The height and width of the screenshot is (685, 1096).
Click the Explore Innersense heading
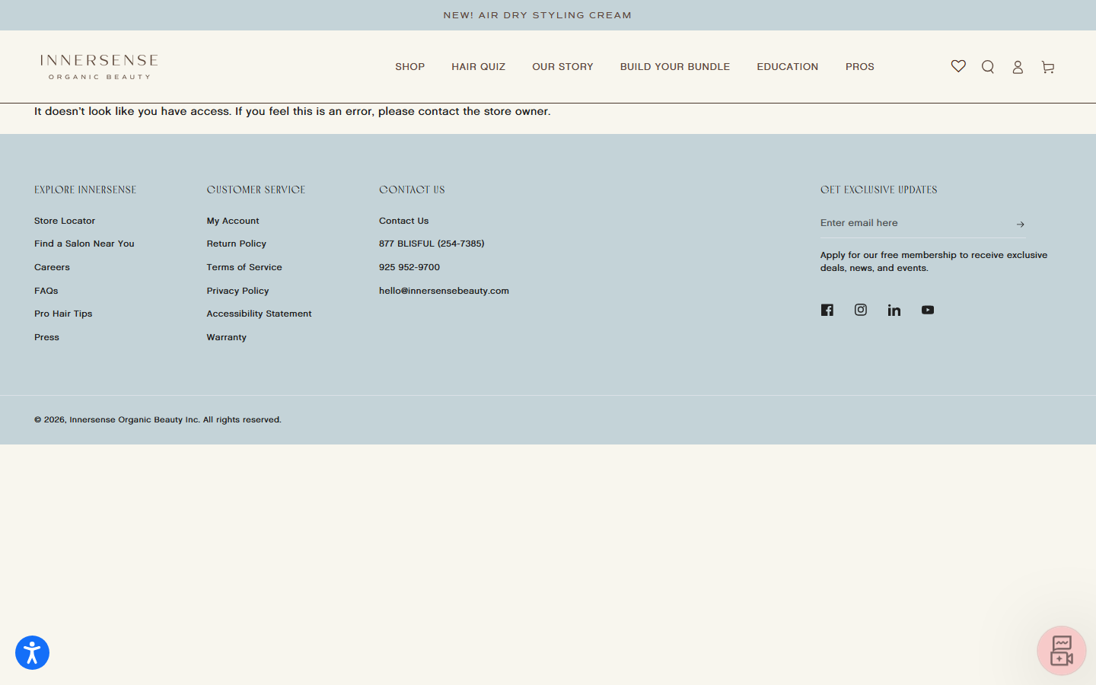point(85,190)
